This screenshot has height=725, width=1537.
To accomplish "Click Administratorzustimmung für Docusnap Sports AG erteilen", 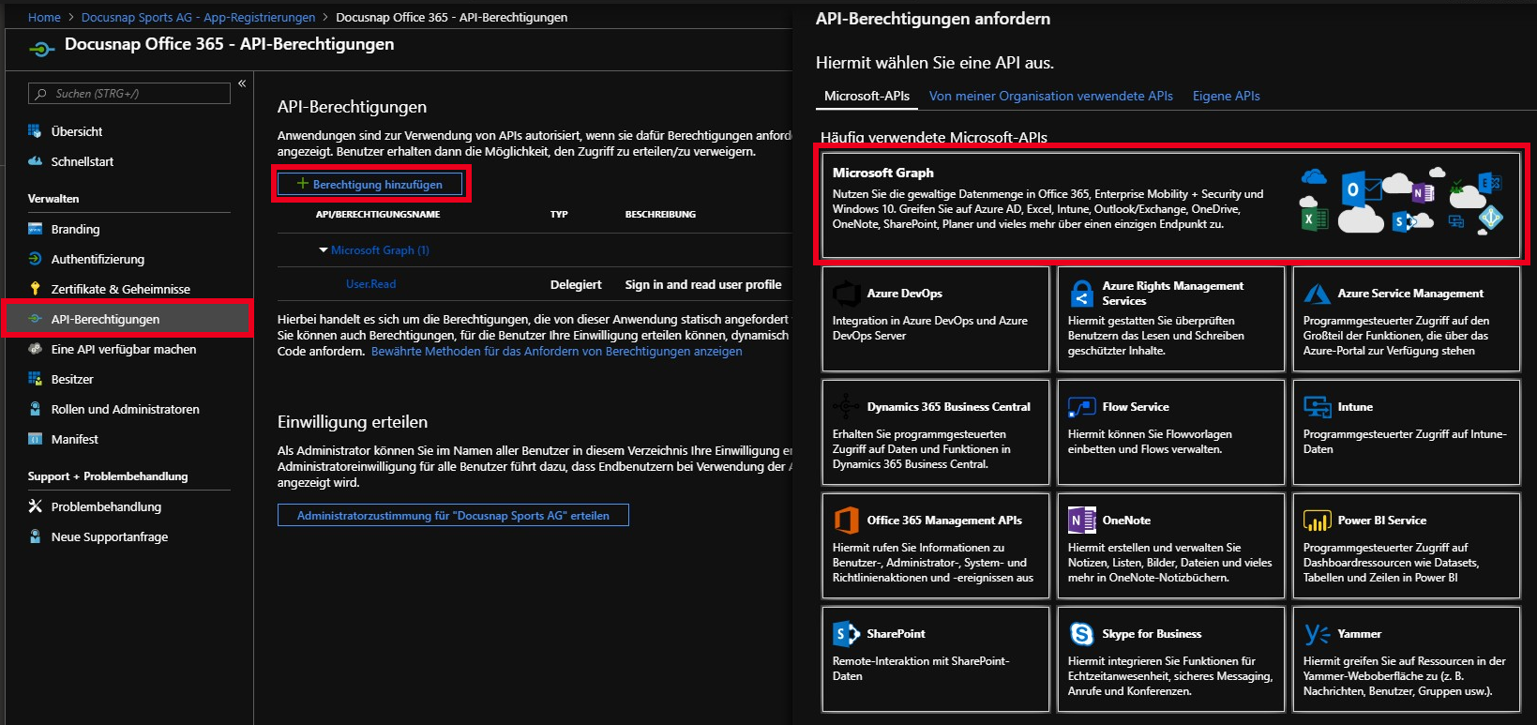I will 453,515.
